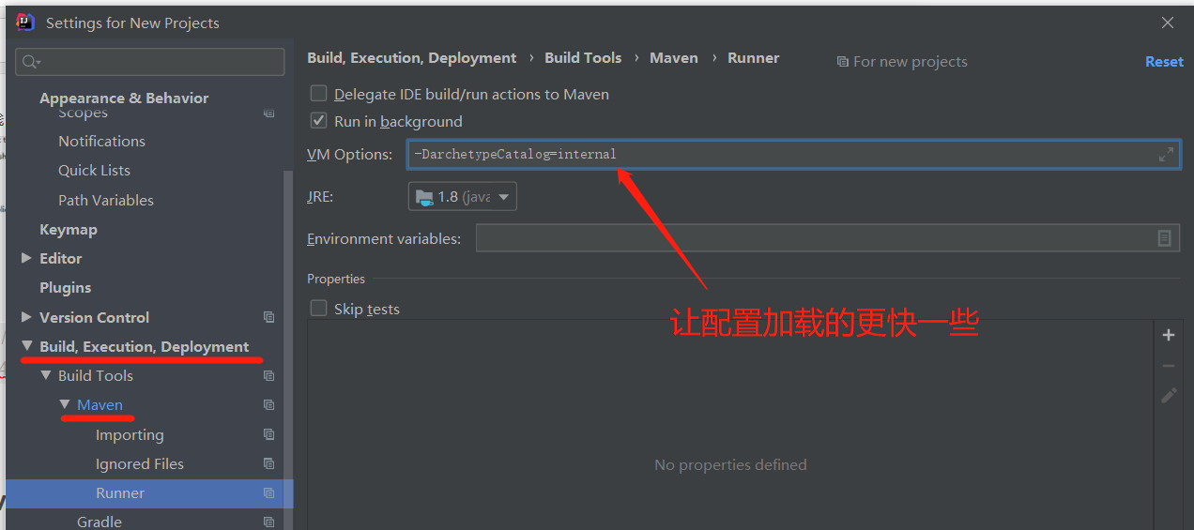Click the project-level icon beside Importing
This screenshot has width=1194, height=530.
tap(269, 434)
